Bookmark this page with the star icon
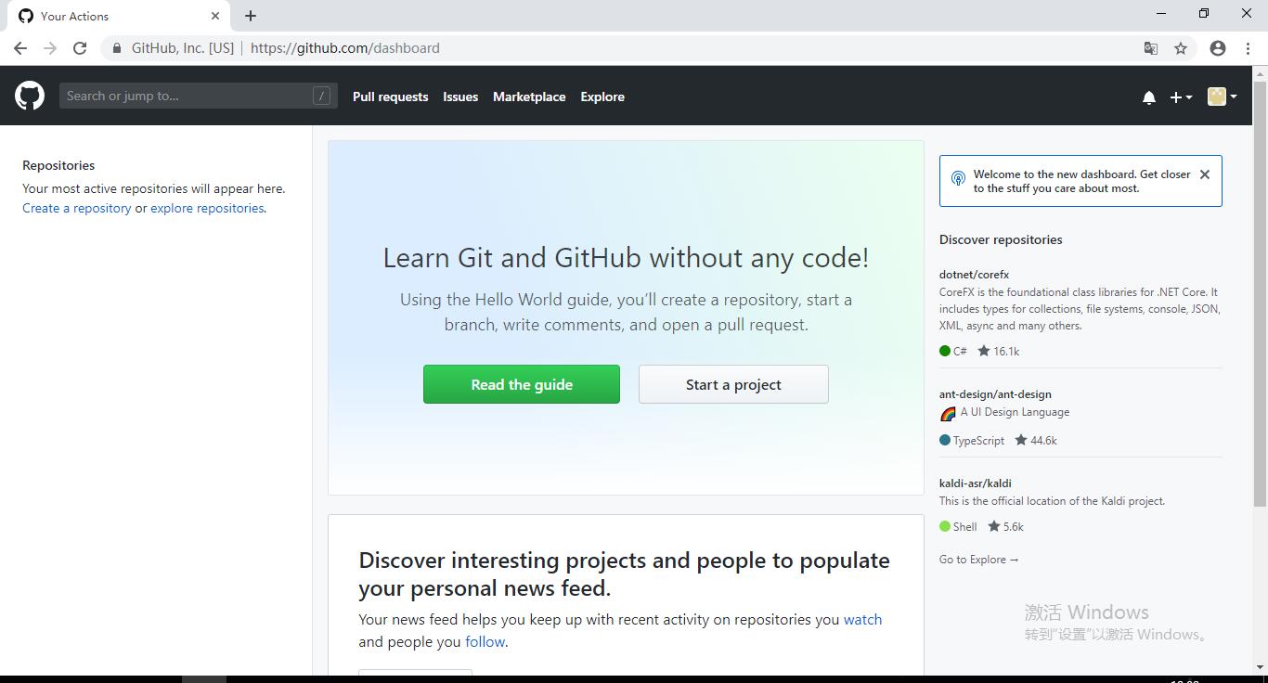 pos(1180,48)
